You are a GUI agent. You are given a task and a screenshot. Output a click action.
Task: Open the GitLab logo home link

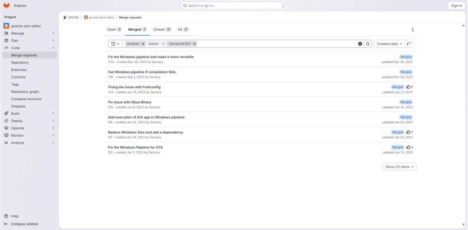click(x=6, y=5)
